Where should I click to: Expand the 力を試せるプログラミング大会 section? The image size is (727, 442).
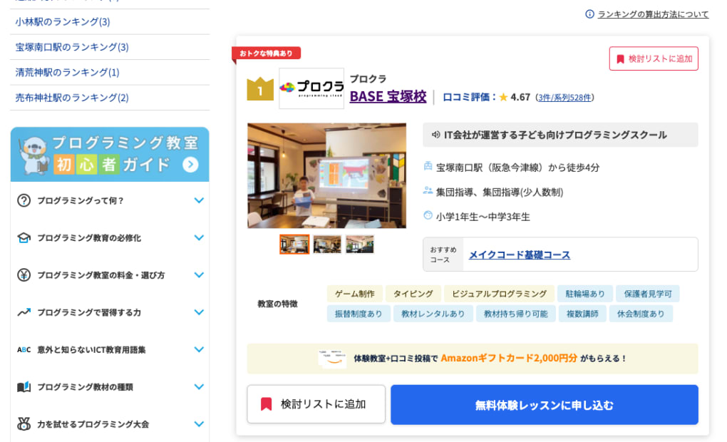[199, 423]
